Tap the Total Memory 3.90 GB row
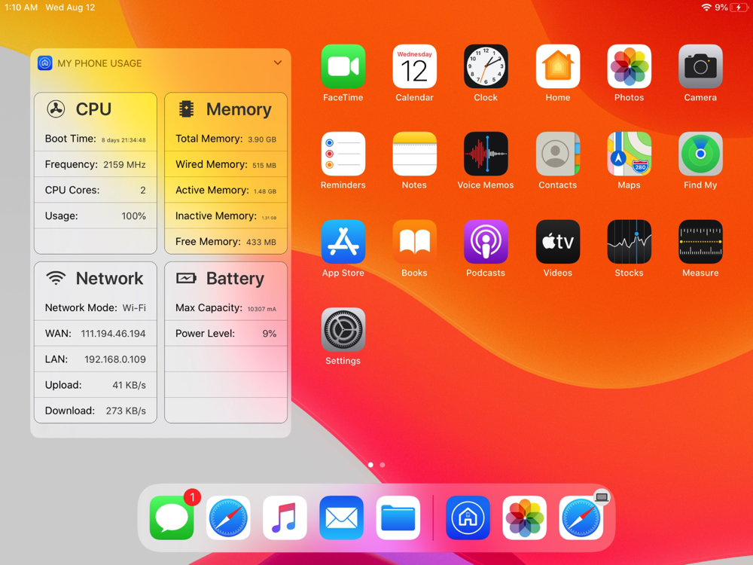The width and height of the screenshot is (753, 565). point(226,139)
